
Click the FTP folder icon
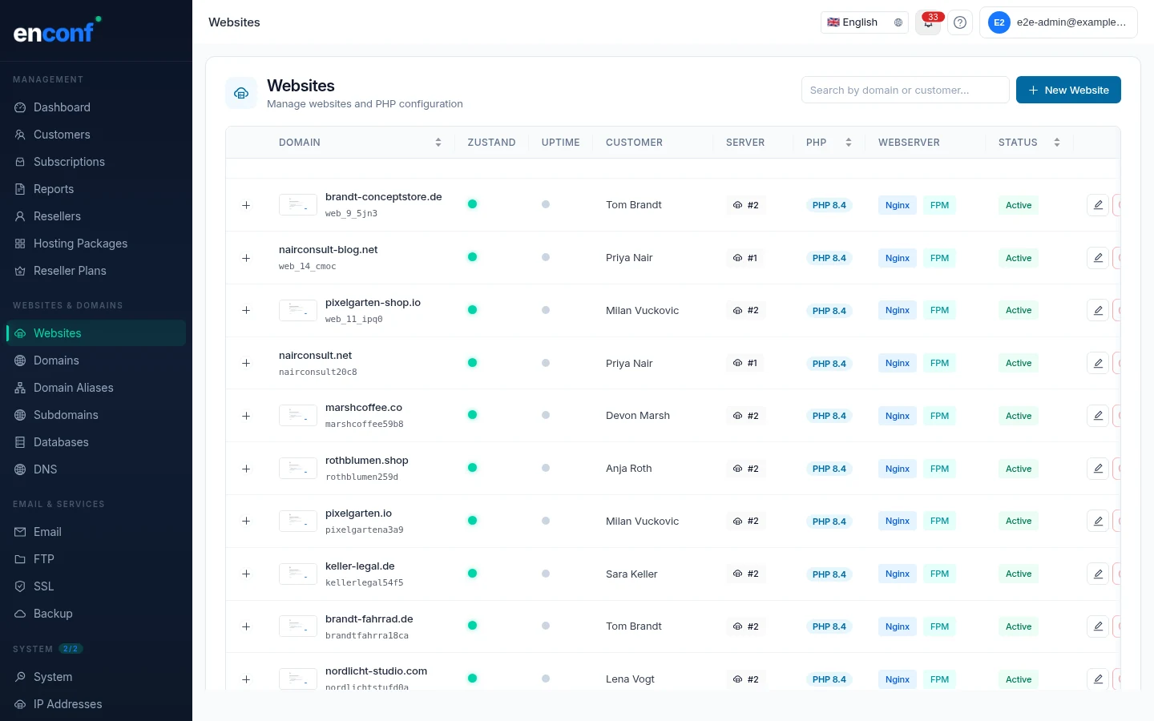click(20, 559)
